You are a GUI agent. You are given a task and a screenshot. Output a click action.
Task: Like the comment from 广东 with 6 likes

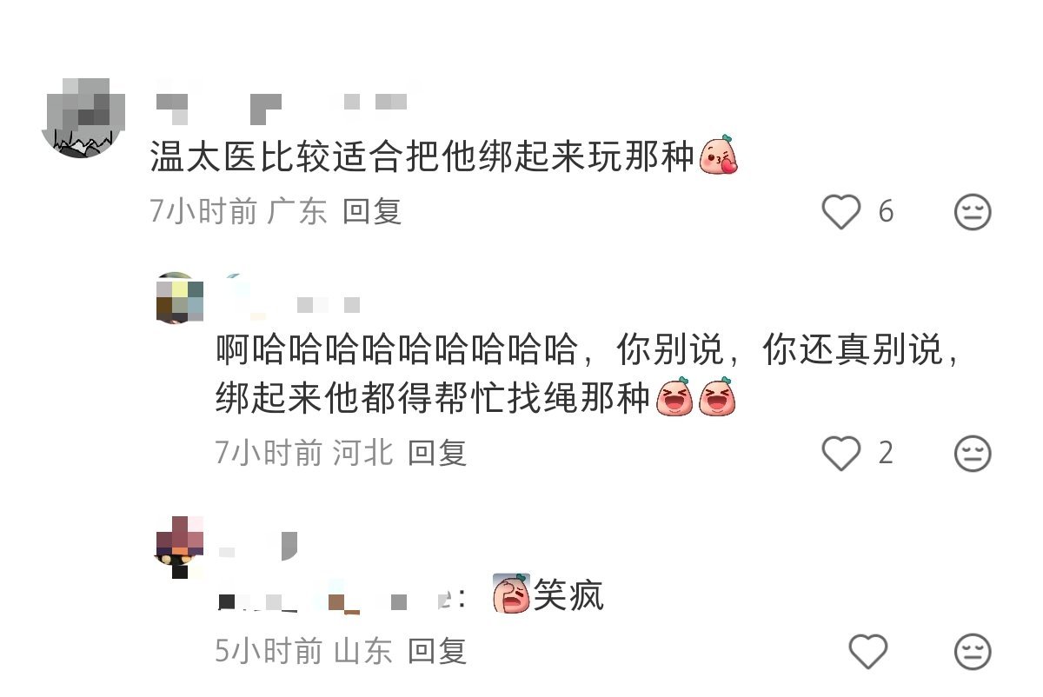pyautogui.click(x=841, y=212)
